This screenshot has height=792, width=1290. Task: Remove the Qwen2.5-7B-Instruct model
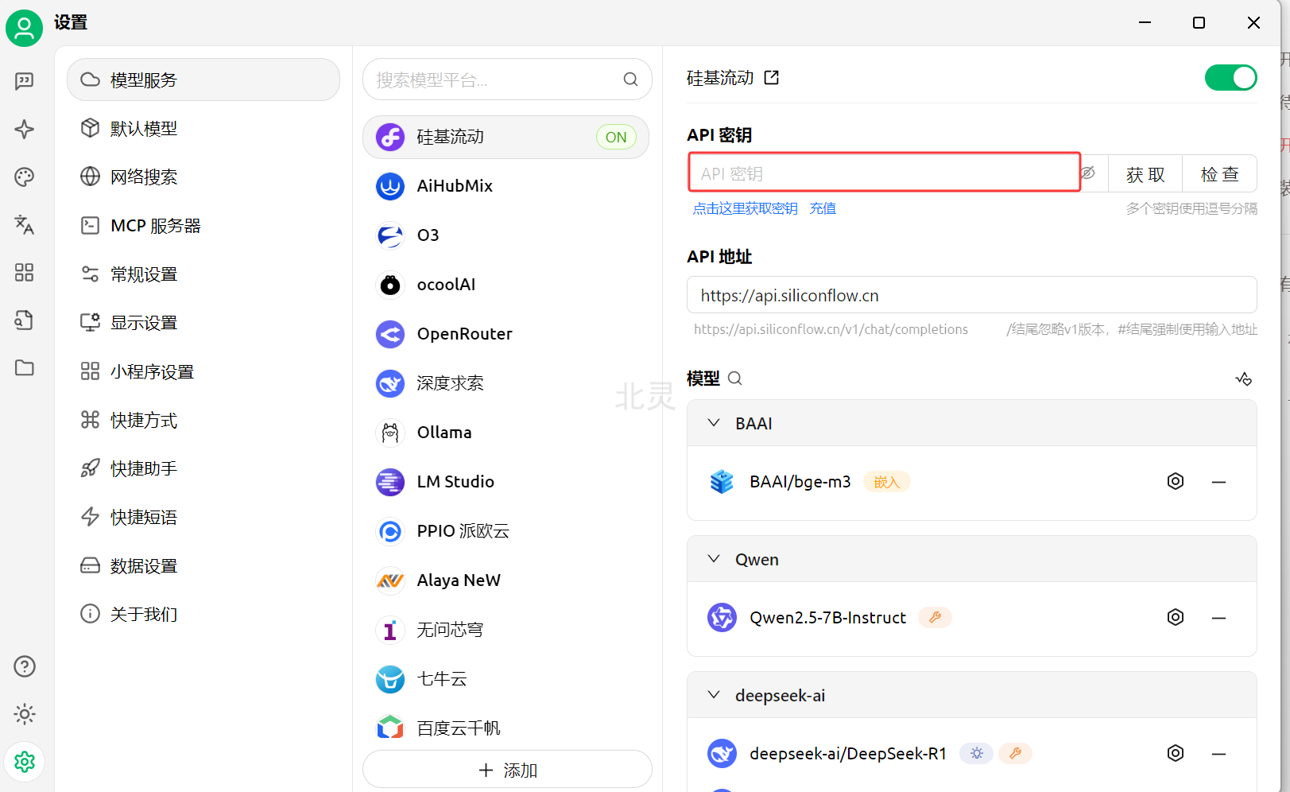point(1218,618)
